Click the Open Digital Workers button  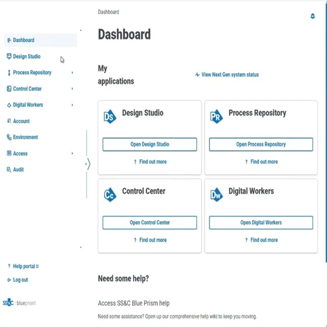coord(261,222)
